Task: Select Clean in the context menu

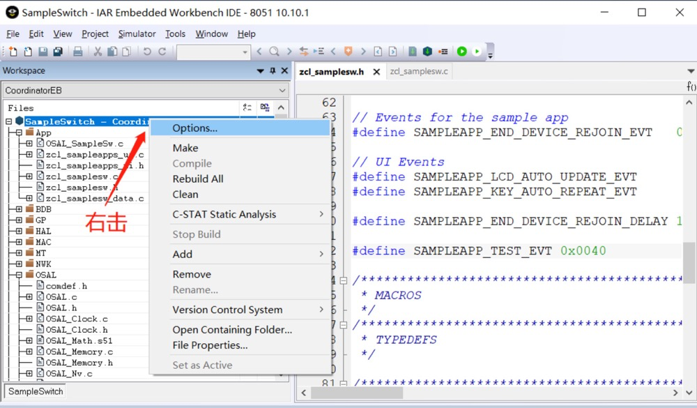Action: [240, 195]
